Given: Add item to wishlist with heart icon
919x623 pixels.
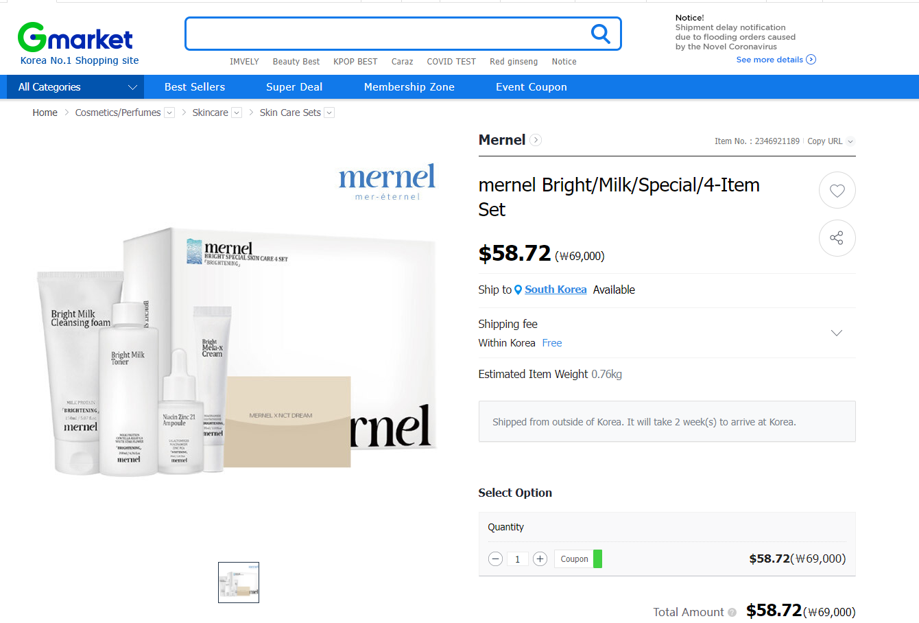Looking at the screenshot, I should [x=837, y=190].
